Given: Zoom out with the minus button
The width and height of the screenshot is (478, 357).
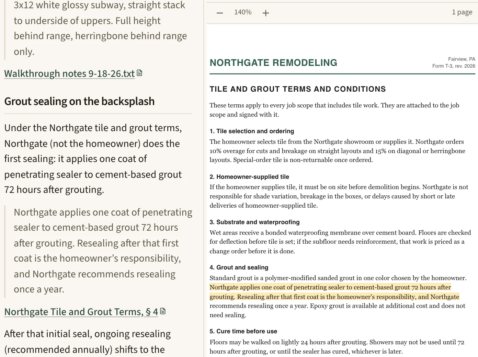Looking at the screenshot, I should click(x=220, y=13).
